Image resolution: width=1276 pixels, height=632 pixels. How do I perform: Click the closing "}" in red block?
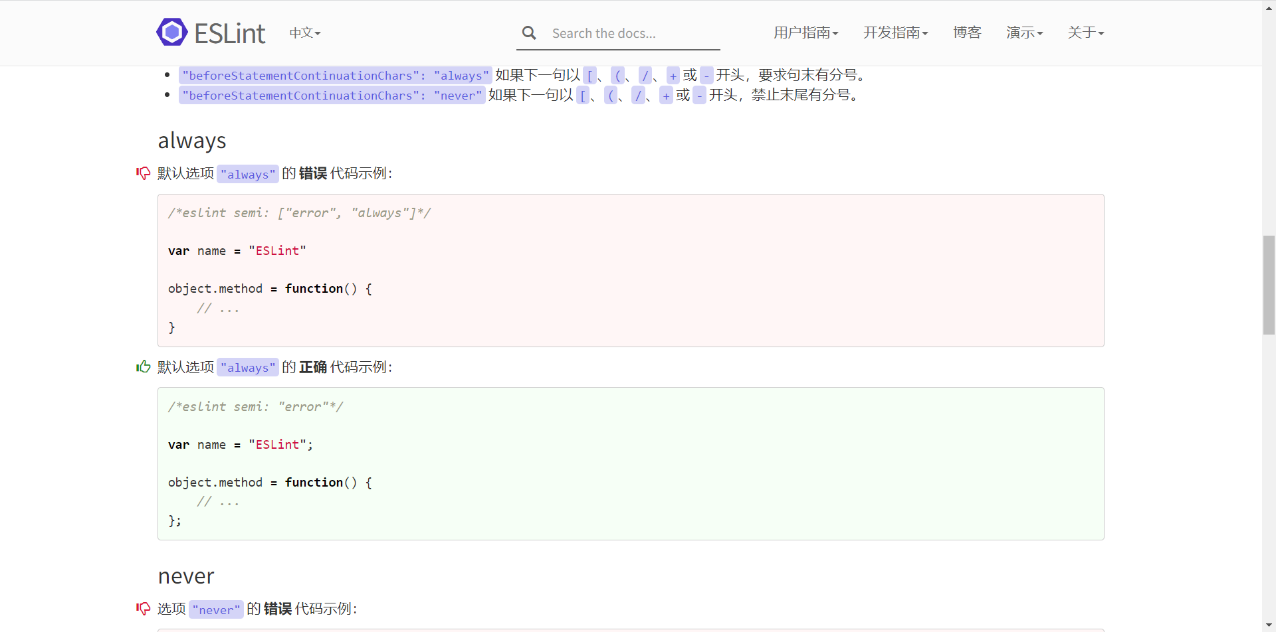[171, 327]
